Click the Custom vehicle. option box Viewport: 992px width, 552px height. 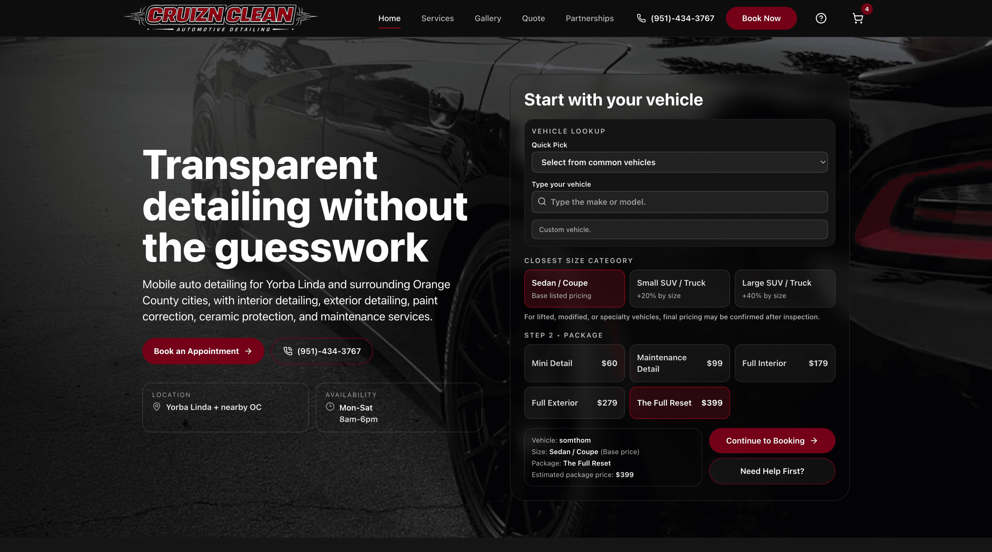coord(679,230)
